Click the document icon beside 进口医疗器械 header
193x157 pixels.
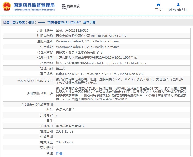[4, 22]
